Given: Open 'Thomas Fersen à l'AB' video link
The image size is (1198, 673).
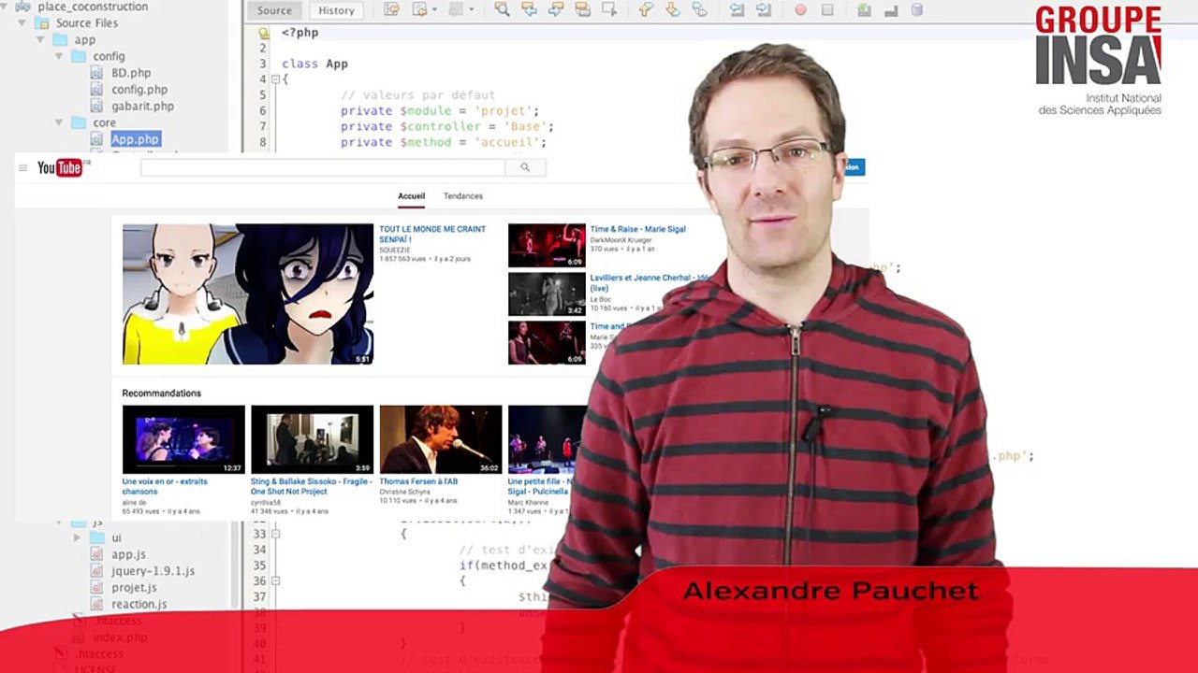Looking at the screenshot, I should tap(417, 481).
